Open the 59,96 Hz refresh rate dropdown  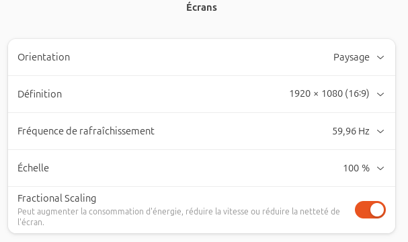[358, 131]
